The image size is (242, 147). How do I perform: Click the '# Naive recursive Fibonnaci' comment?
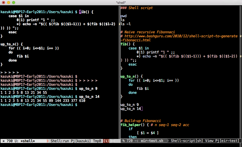pos(148,32)
